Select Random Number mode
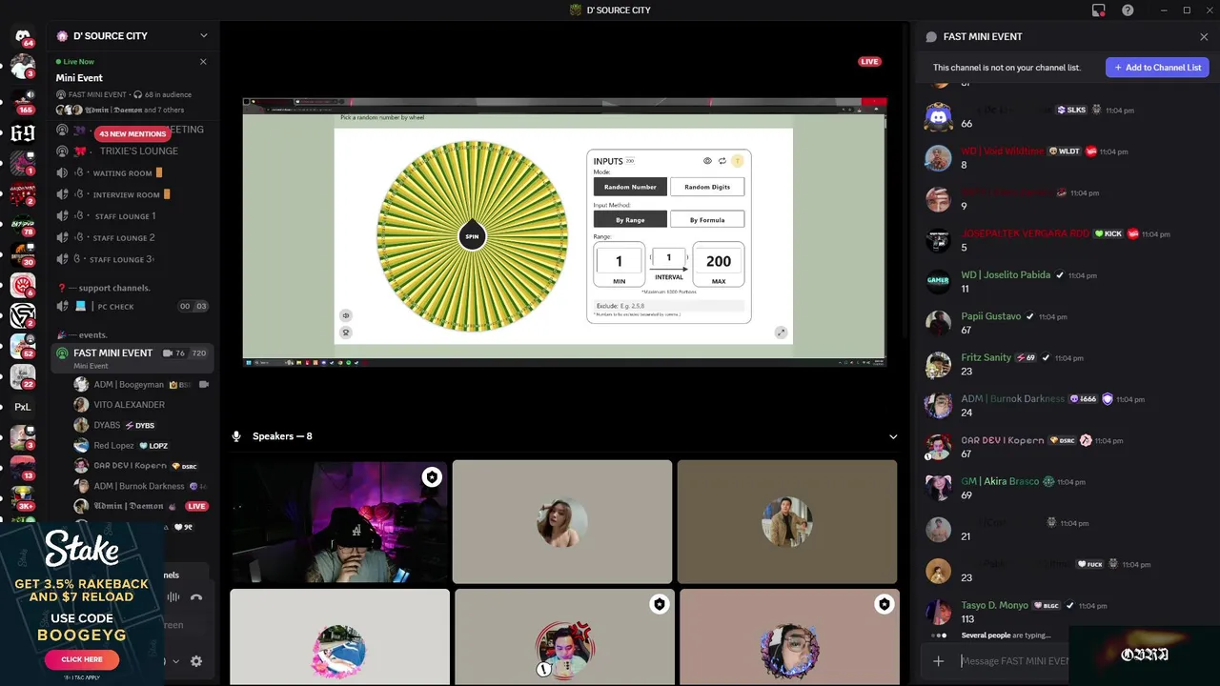This screenshot has width=1220, height=686. pyautogui.click(x=630, y=188)
